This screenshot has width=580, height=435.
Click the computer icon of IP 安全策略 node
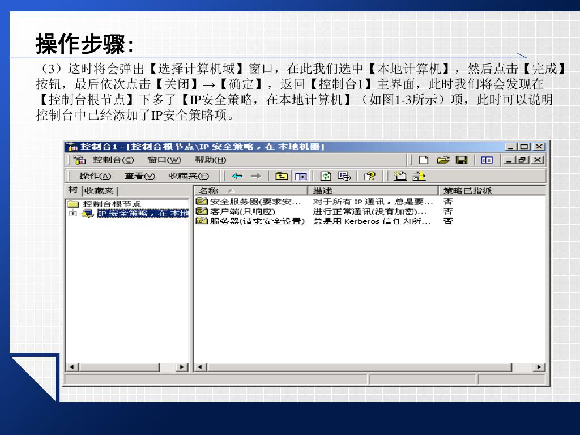click(88, 214)
